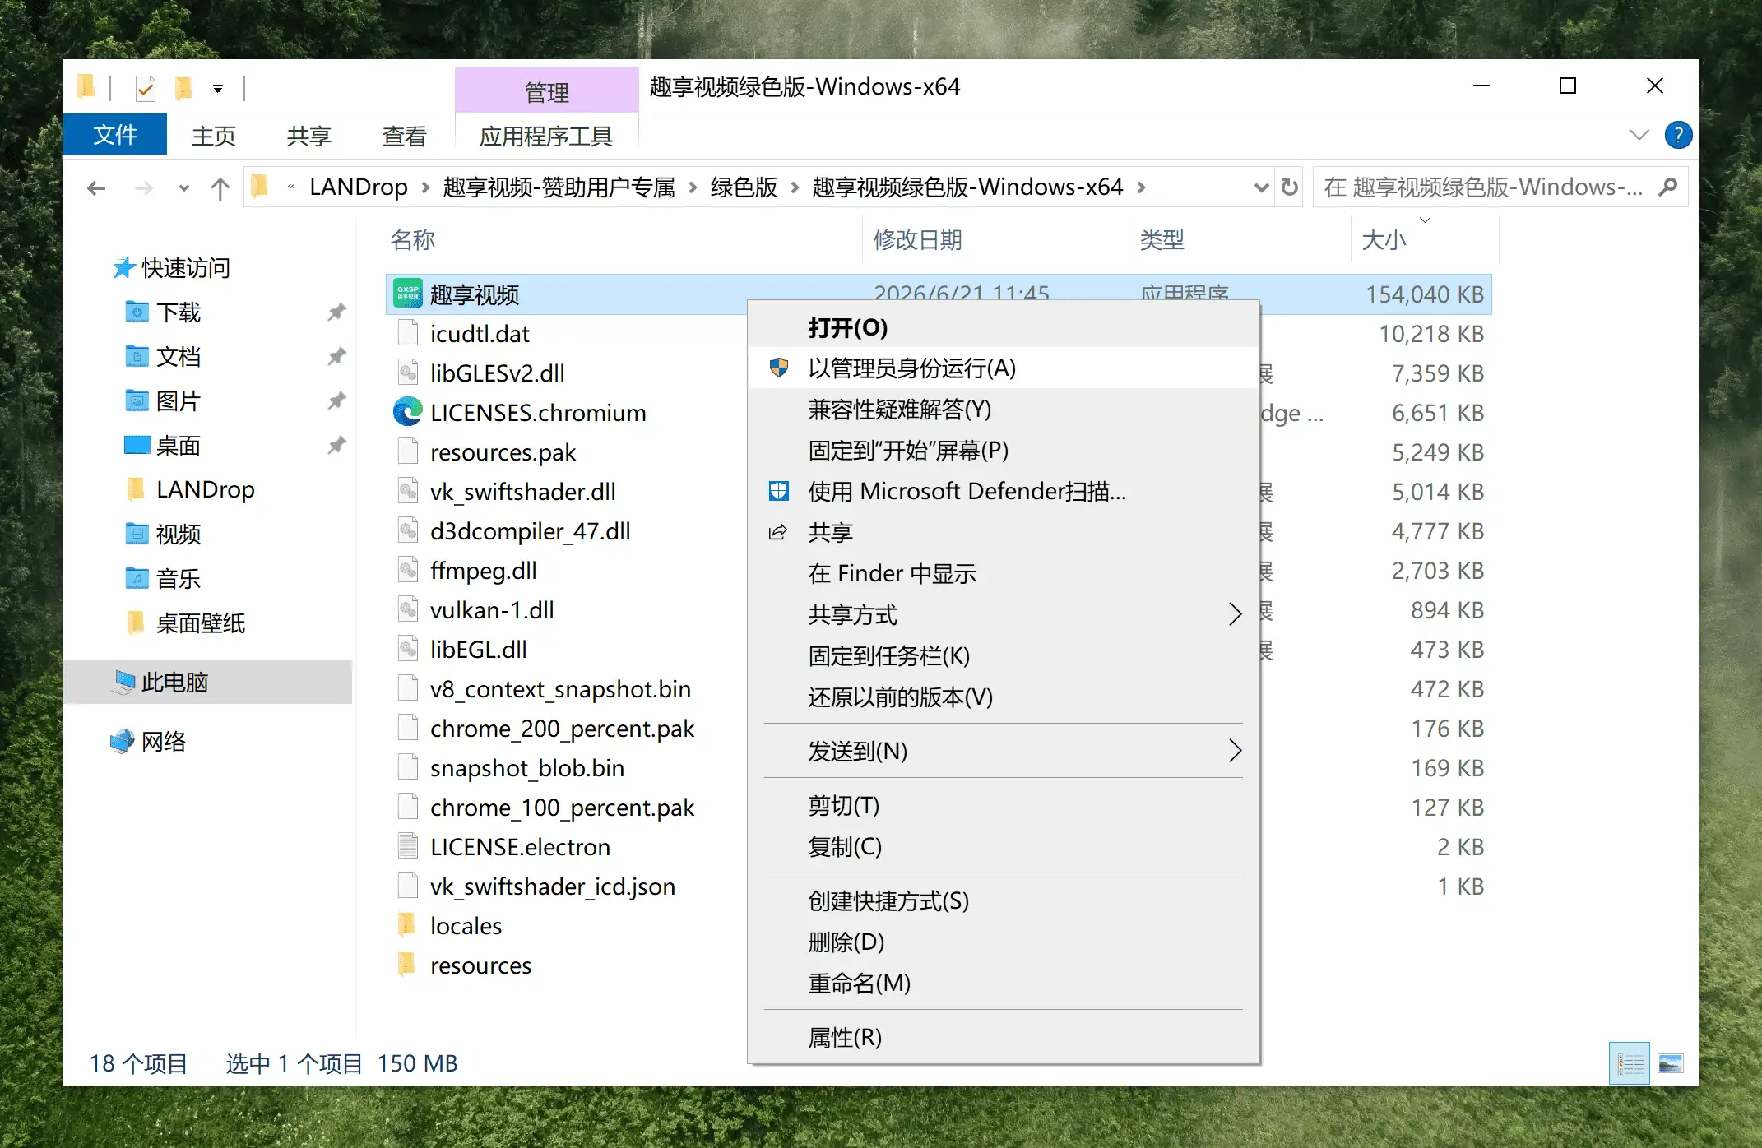Open the 共享 ribbon tab
Image resolution: width=1762 pixels, height=1148 pixels.
click(309, 136)
